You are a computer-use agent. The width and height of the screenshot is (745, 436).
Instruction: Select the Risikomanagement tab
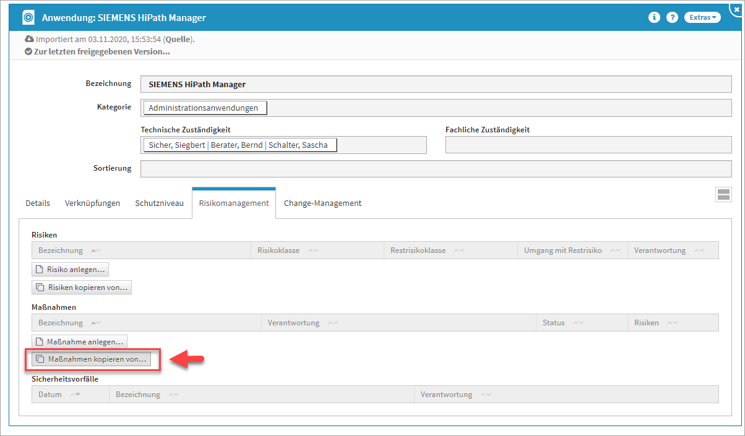pos(234,203)
